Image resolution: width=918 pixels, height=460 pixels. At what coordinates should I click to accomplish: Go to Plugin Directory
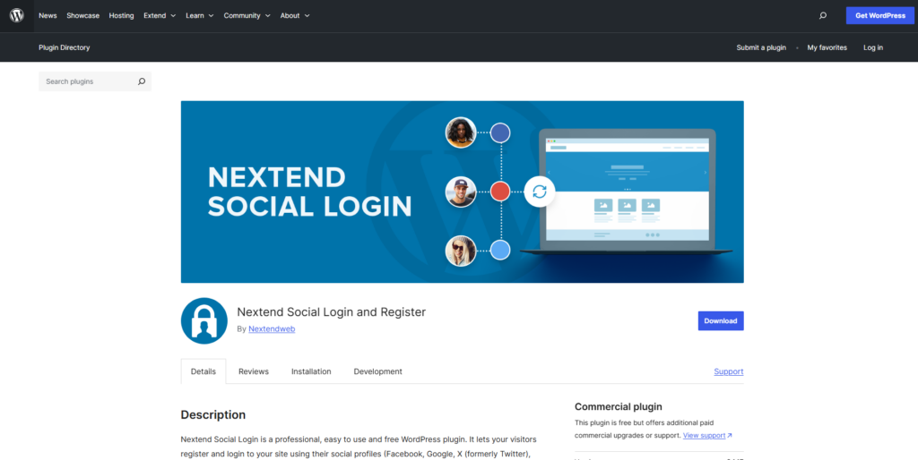click(x=65, y=47)
